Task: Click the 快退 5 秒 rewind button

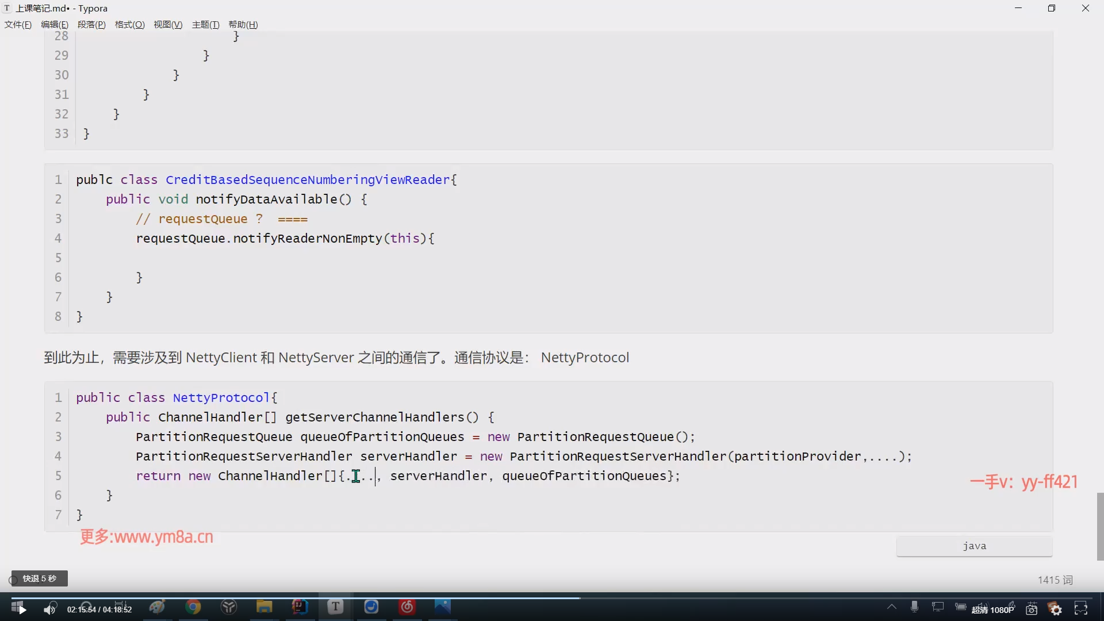Action: [39, 578]
